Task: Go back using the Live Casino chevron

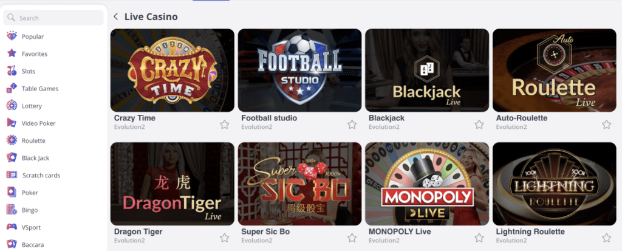Action: coord(116,16)
